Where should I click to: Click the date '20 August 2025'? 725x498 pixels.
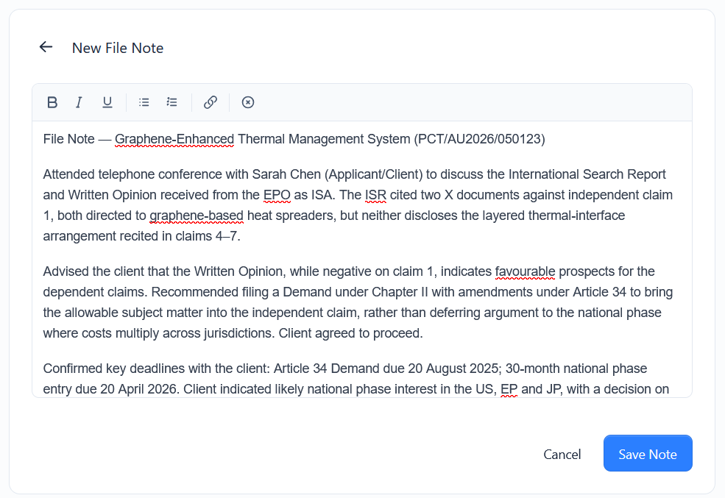click(453, 369)
